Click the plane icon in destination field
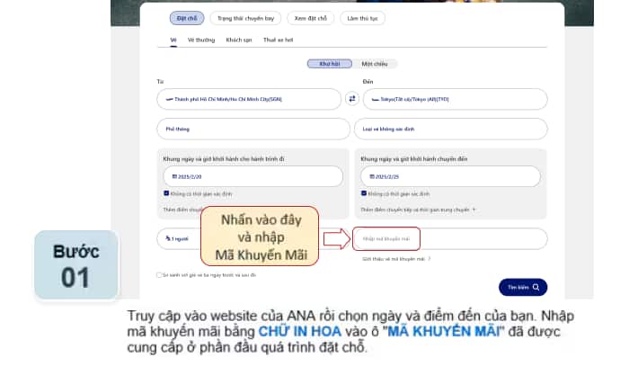Image resolution: width=629 pixels, height=366 pixels. (x=375, y=99)
